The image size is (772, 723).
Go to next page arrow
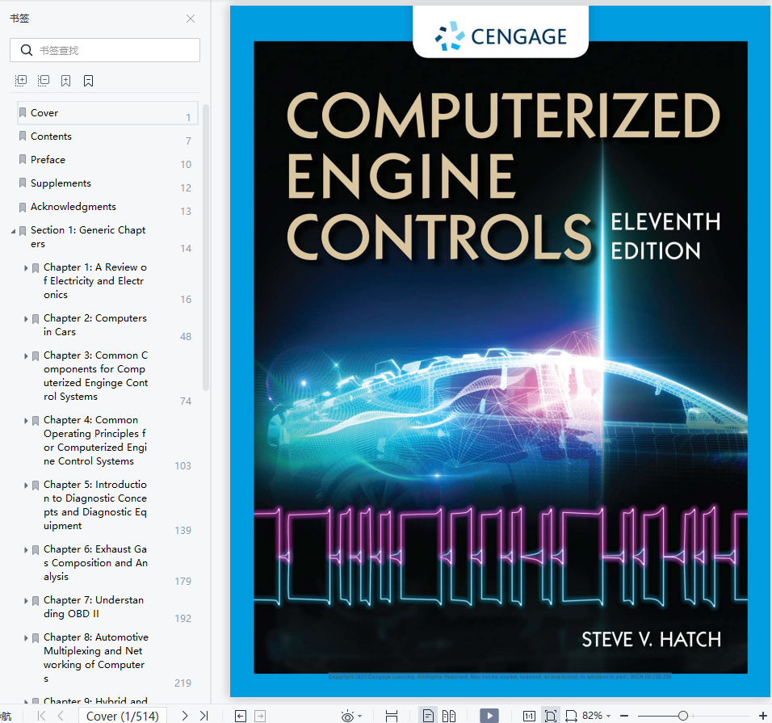(185, 716)
